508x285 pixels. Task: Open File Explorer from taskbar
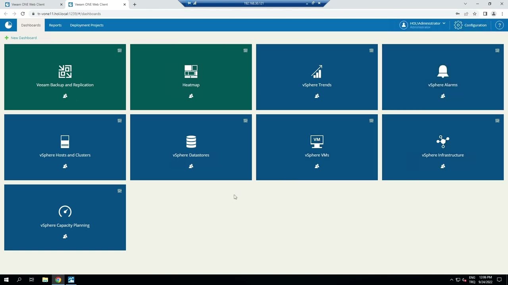45,280
